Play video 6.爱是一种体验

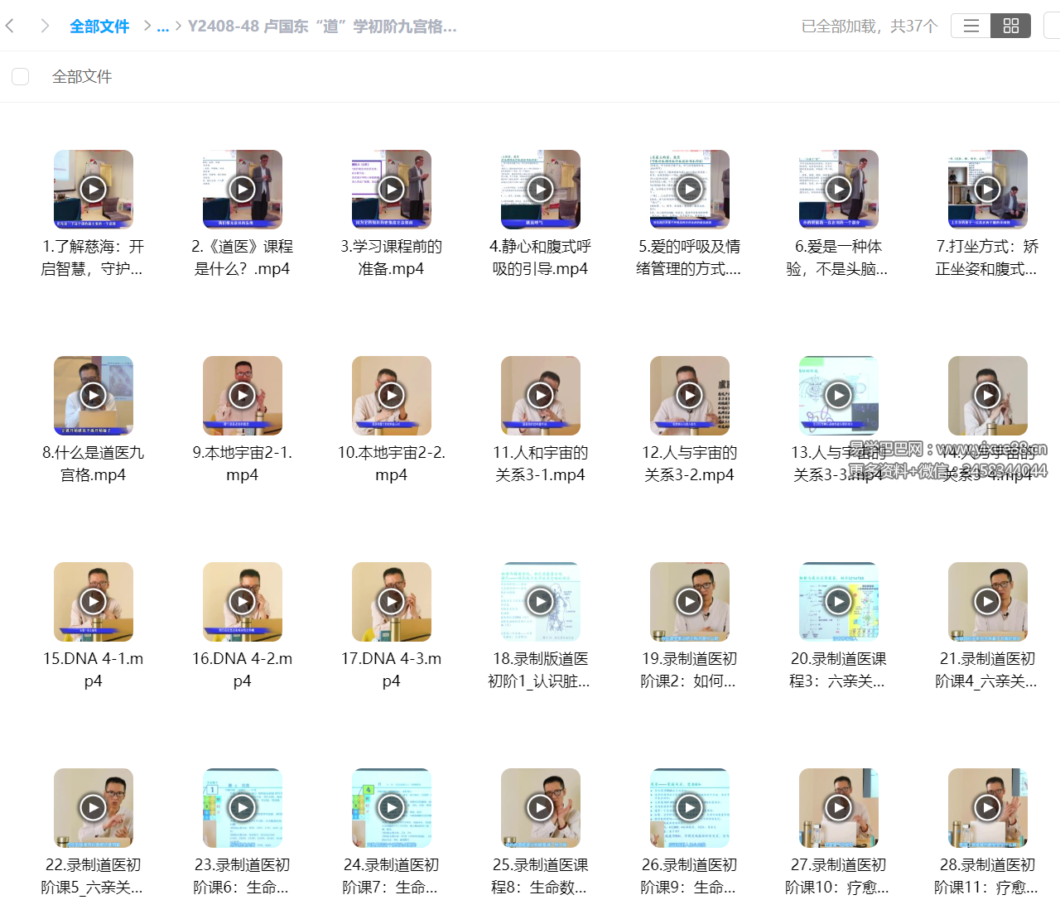(x=838, y=189)
